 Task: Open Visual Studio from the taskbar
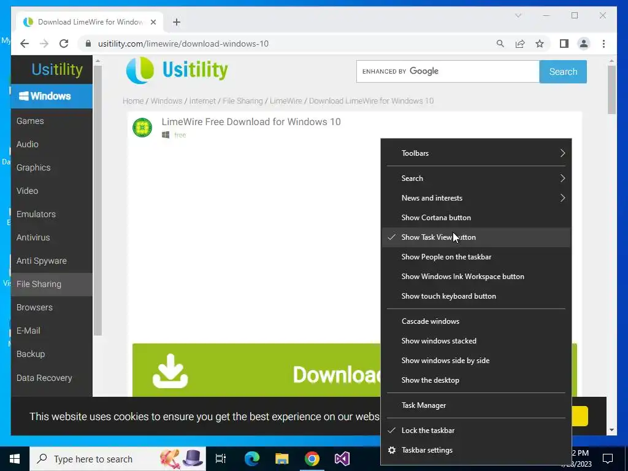point(342,459)
